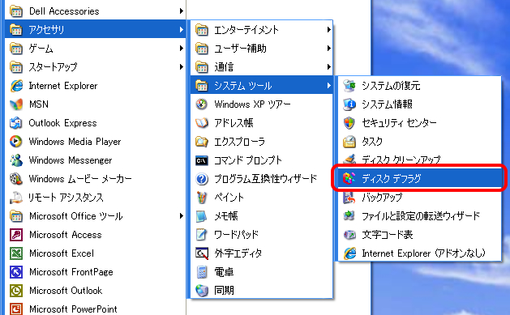Click the 同期 sync icon
510x315 pixels.
pos(202,291)
